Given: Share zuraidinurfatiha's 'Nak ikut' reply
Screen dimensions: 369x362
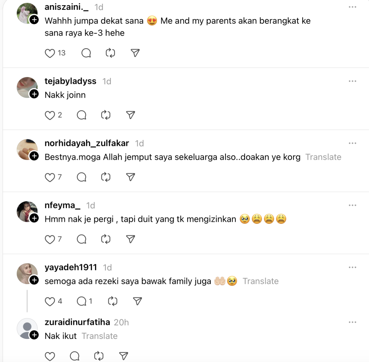Looking at the screenshot, I should [x=124, y=356].
